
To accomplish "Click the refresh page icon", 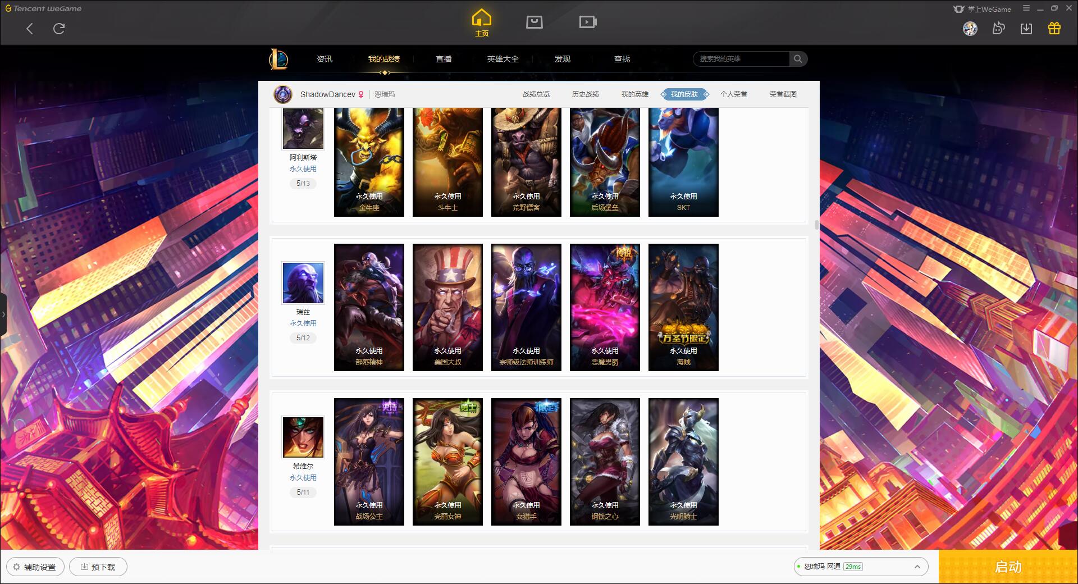I will 59,29.
